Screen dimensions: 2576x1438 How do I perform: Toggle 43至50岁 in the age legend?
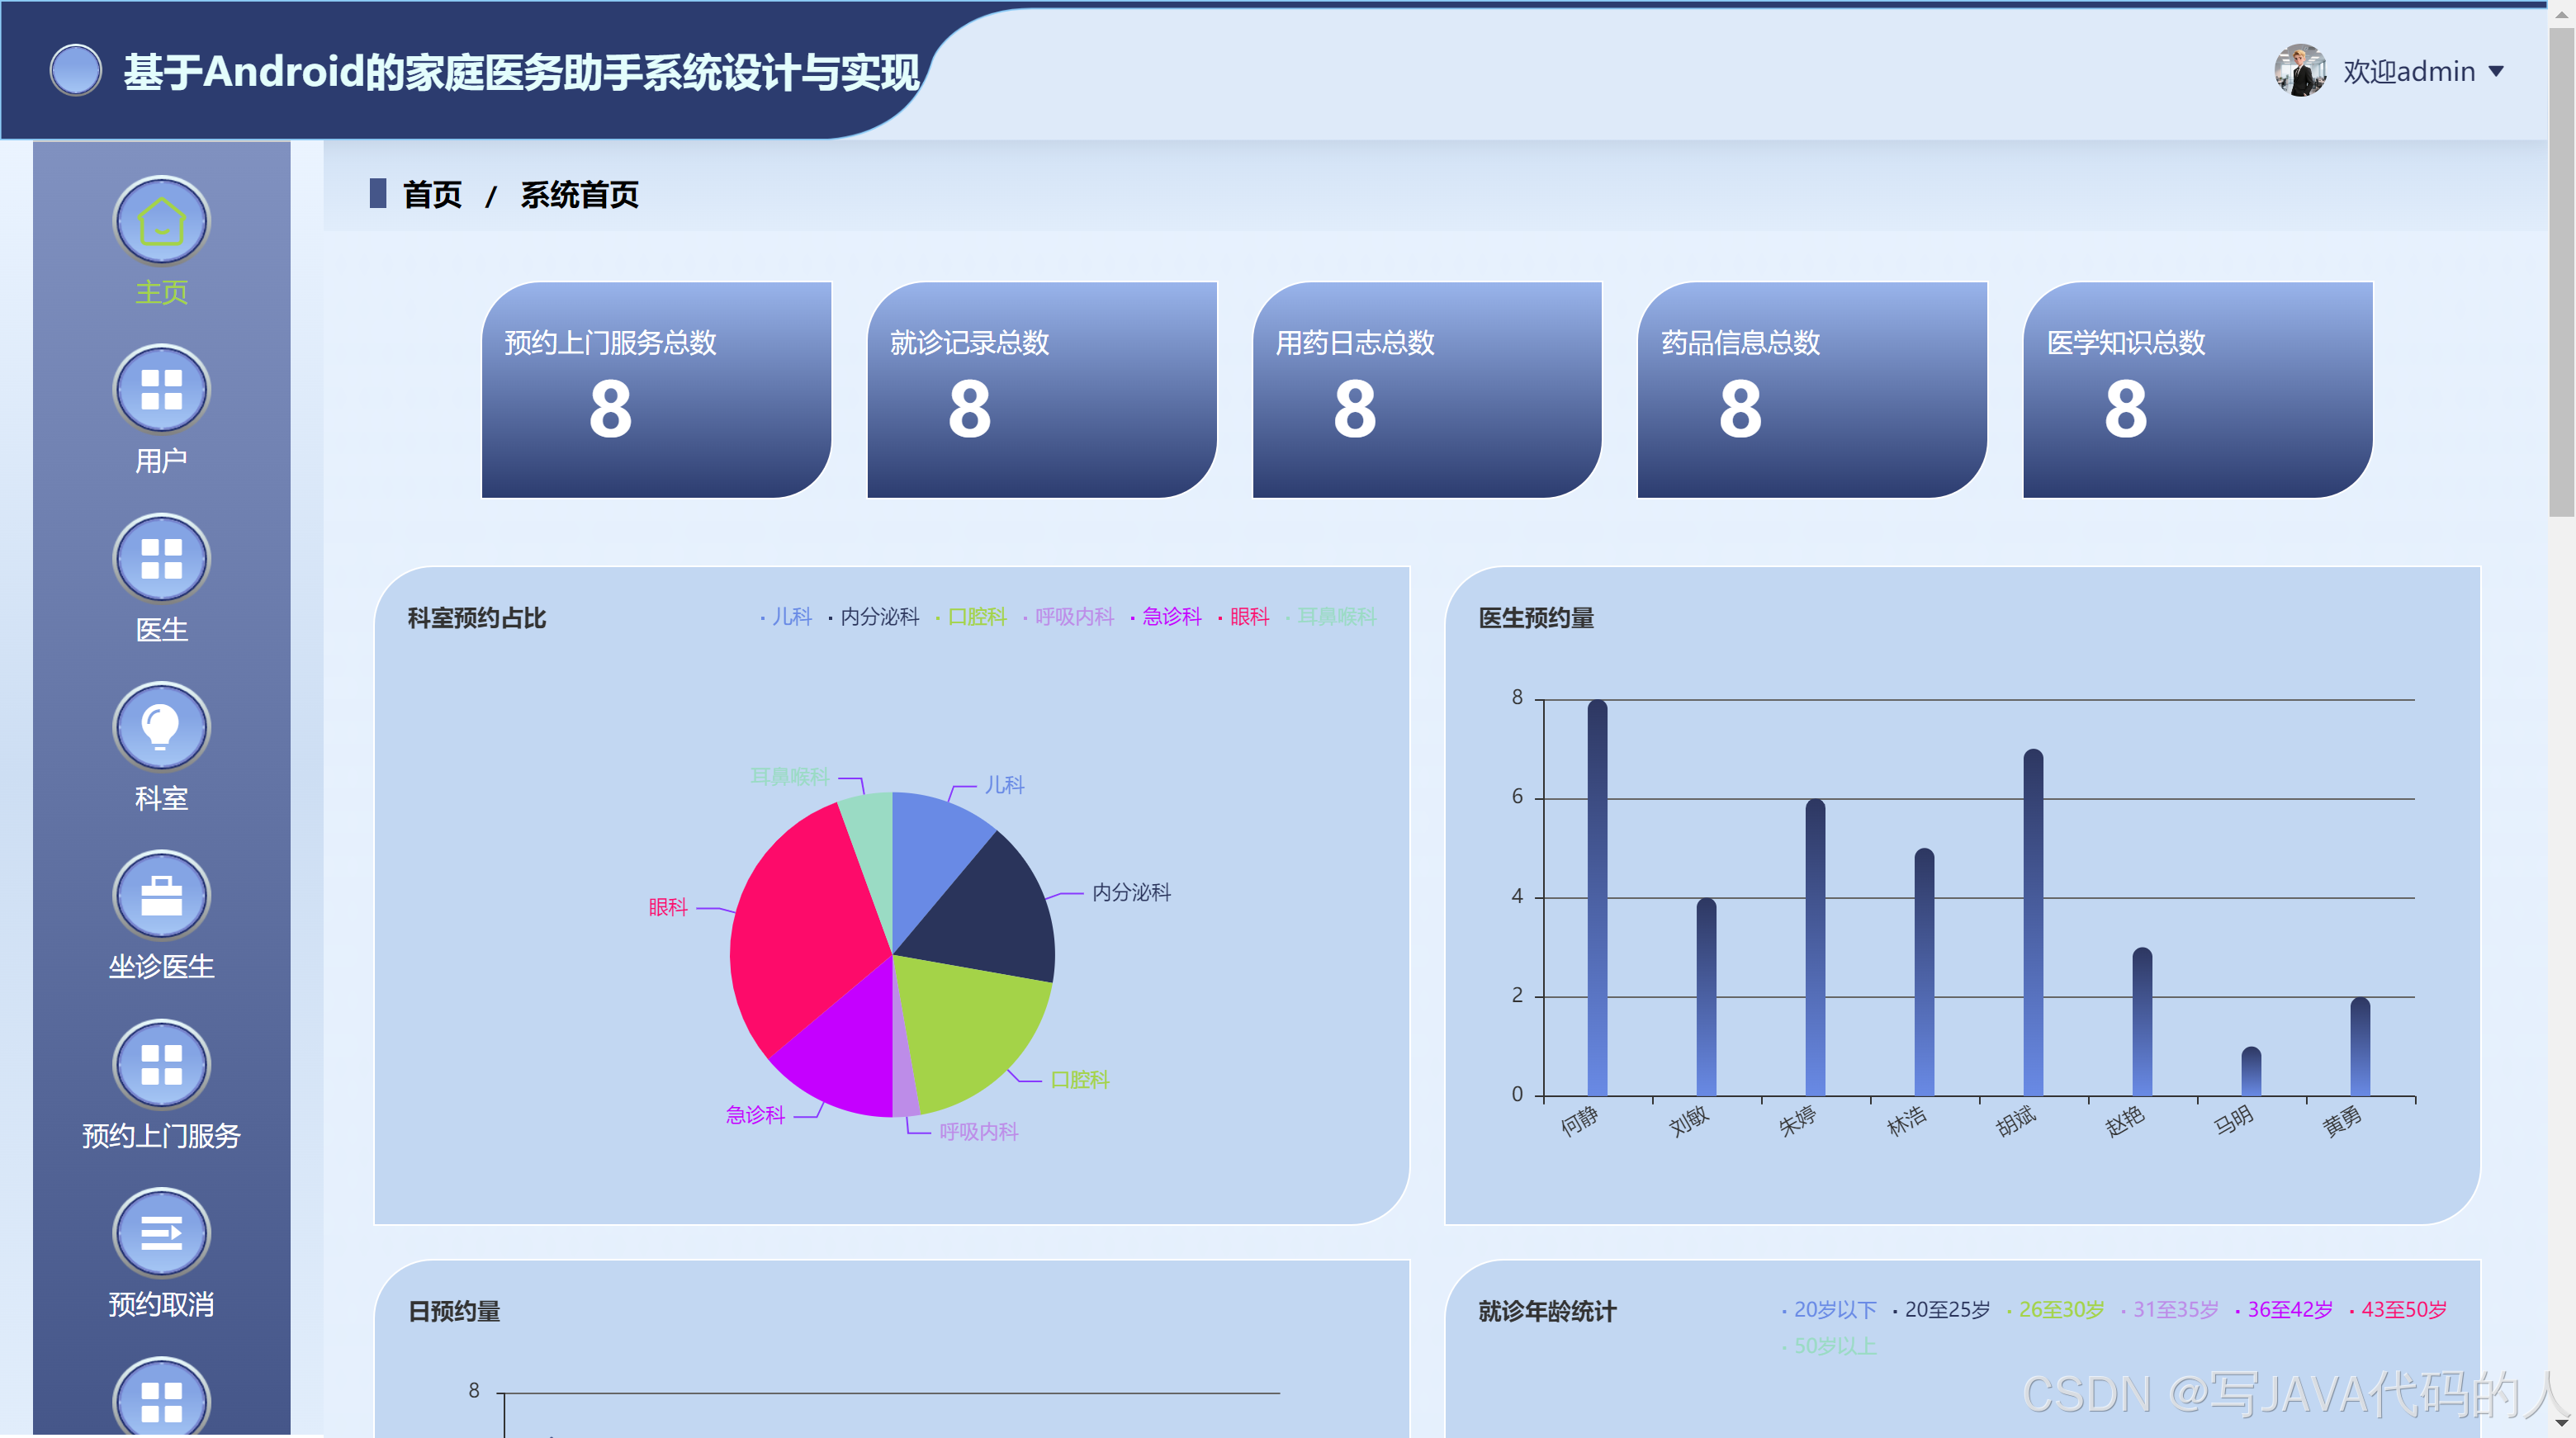tap(2398, 1310)
